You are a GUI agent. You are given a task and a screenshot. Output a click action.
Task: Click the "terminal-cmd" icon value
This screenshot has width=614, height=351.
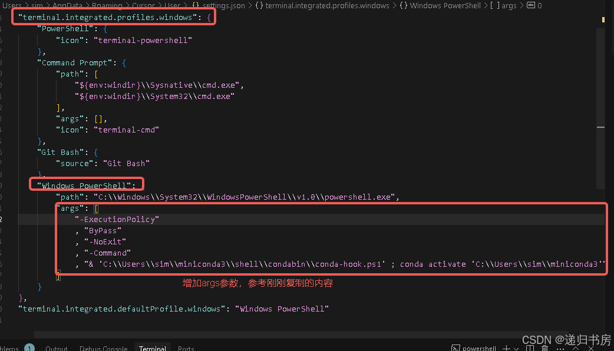coord(126,130)
